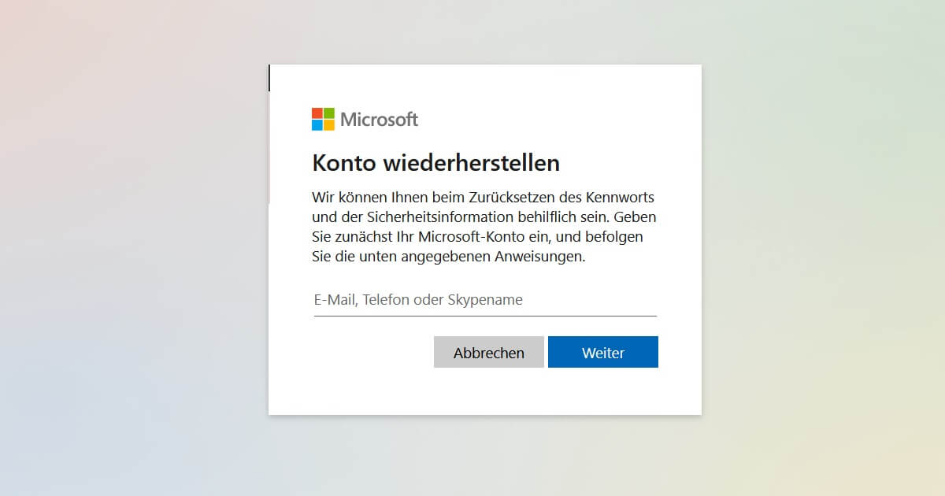The height and width of the screenshot is (496, 945).
Task: Click the instruction paragraph about Kennwort reset
Action: [x=484, y=226]
